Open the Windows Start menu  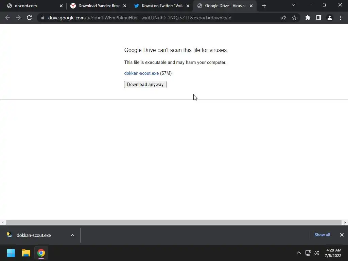point(11,253)
